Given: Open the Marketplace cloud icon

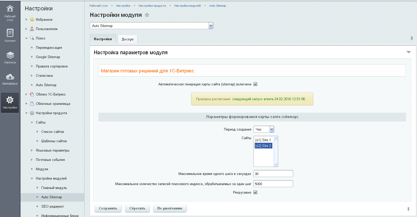Looking at the screenshot, I should tap(10, 77).
